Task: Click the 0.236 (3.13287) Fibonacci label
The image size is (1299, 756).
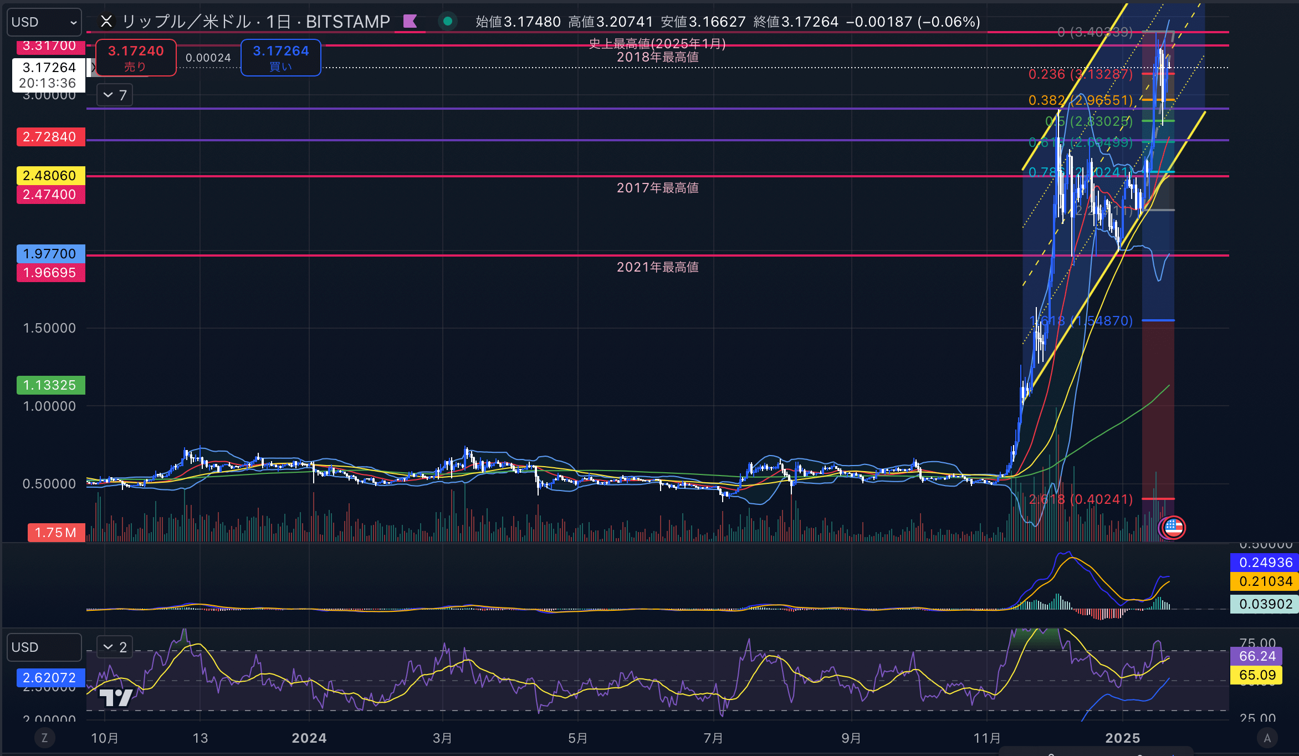Action: [1081, 74]
